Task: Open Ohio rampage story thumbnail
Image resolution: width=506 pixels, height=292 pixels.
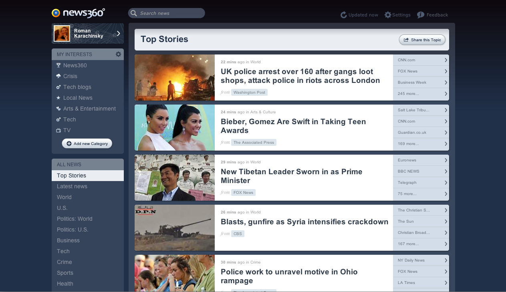Action: (175, 273)
